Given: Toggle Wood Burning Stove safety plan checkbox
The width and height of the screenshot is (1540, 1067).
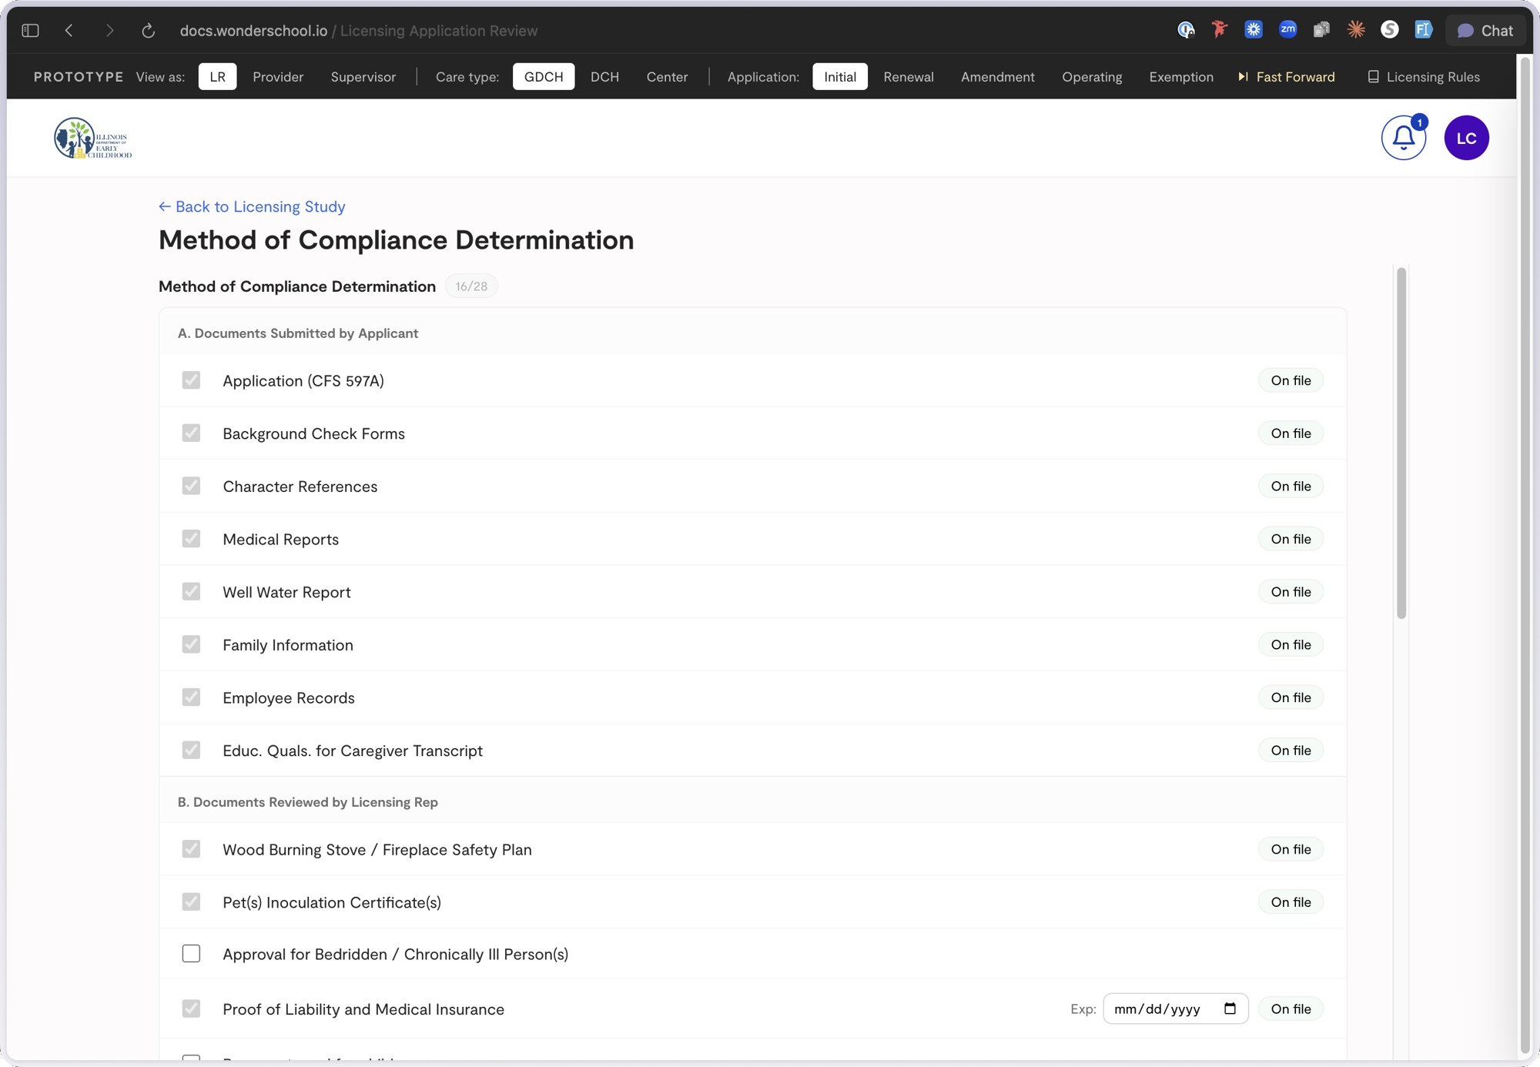Looking at the screenshot, I should click(191, 849).
